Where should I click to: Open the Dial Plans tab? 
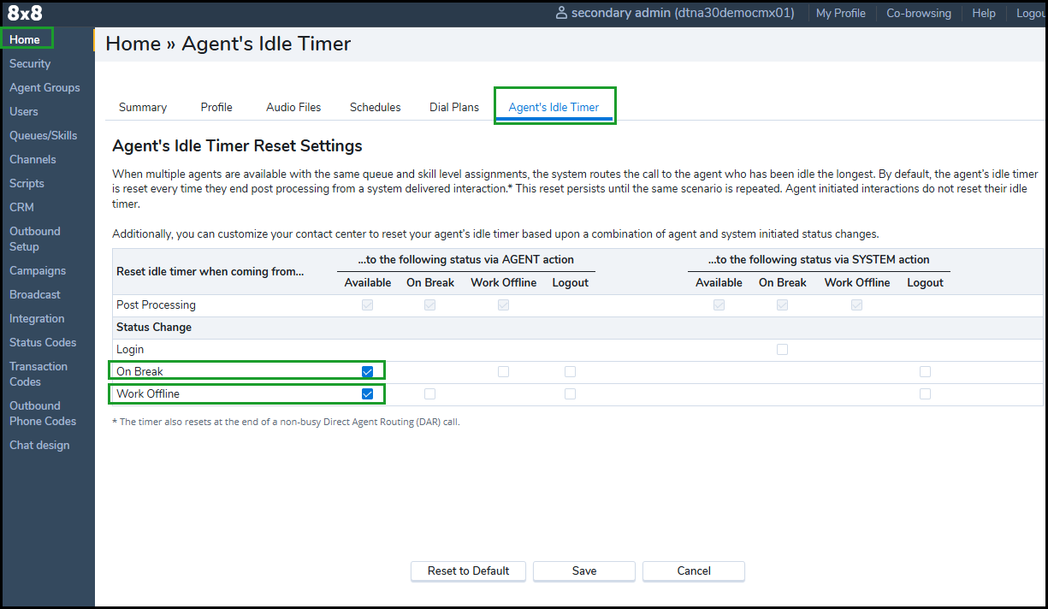(453, 107)
